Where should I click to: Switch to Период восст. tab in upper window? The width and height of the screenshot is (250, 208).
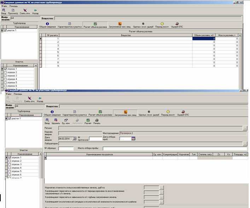[x=162, y=25]
